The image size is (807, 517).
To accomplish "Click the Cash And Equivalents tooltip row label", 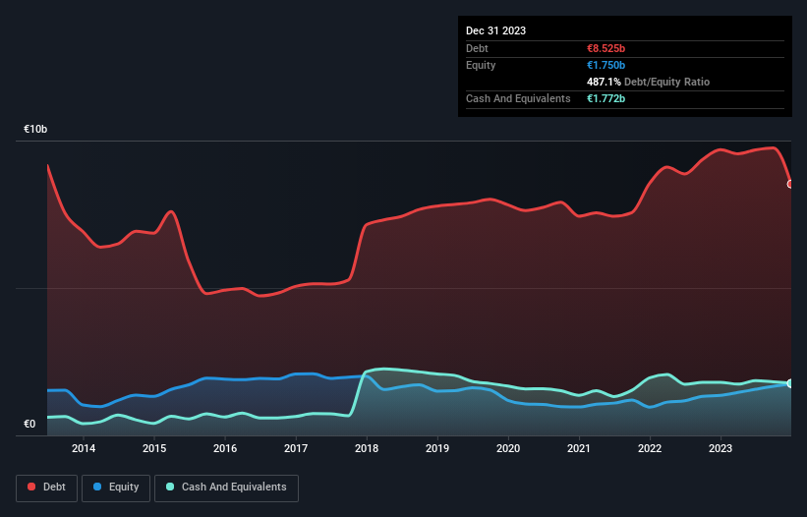I will [518, 98].
